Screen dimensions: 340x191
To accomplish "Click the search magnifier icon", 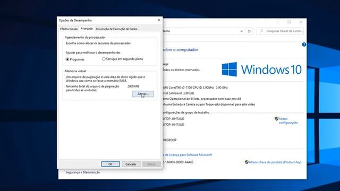I will pyautogui.click(x=261, y=31).
